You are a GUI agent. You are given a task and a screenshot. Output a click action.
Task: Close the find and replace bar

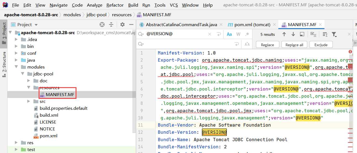[349, 34]
